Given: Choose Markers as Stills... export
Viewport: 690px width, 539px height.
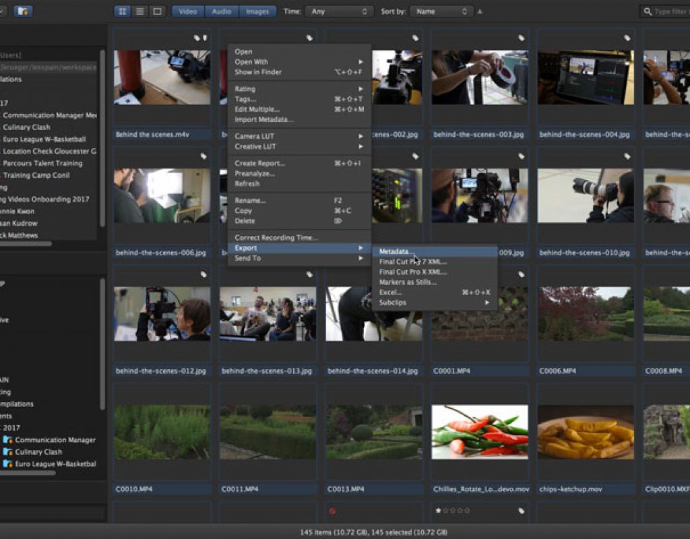Looking at the screenshot, I should click(435, 282).
